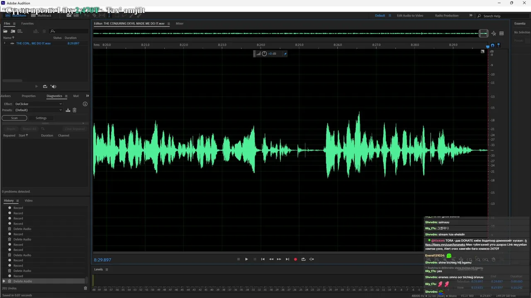Click the 8:29.897 playhead timecode display
Viewport: 531px width, 298px height.
[x=102, y=260]
